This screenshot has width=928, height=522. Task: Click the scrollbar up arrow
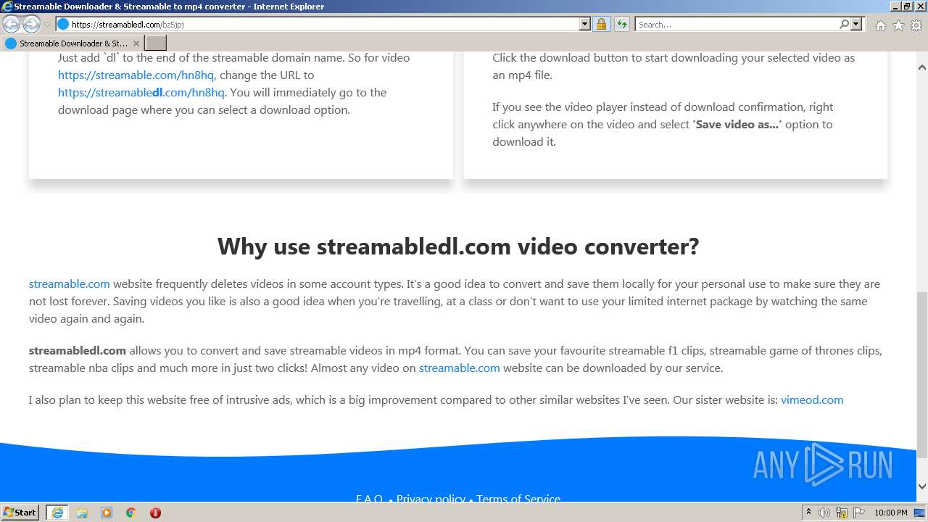pos(922,67)
